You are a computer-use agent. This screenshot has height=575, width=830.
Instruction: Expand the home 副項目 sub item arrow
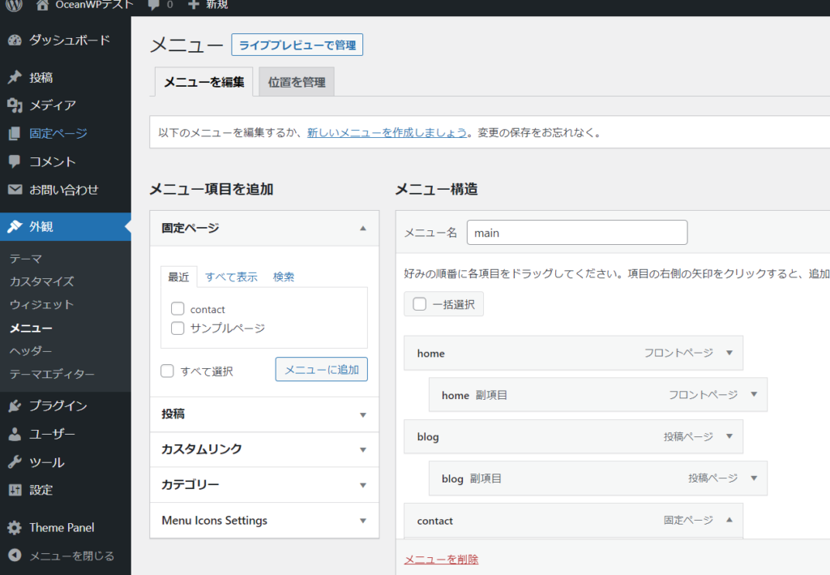[754, 394]
